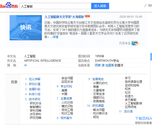Click the edit pencil icon
This screenshot has width=152, height=125.
coord(145,6)
